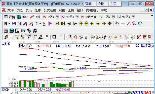
Task: Switch to K线 candlestick chart
Action: (x=35, y=17)
